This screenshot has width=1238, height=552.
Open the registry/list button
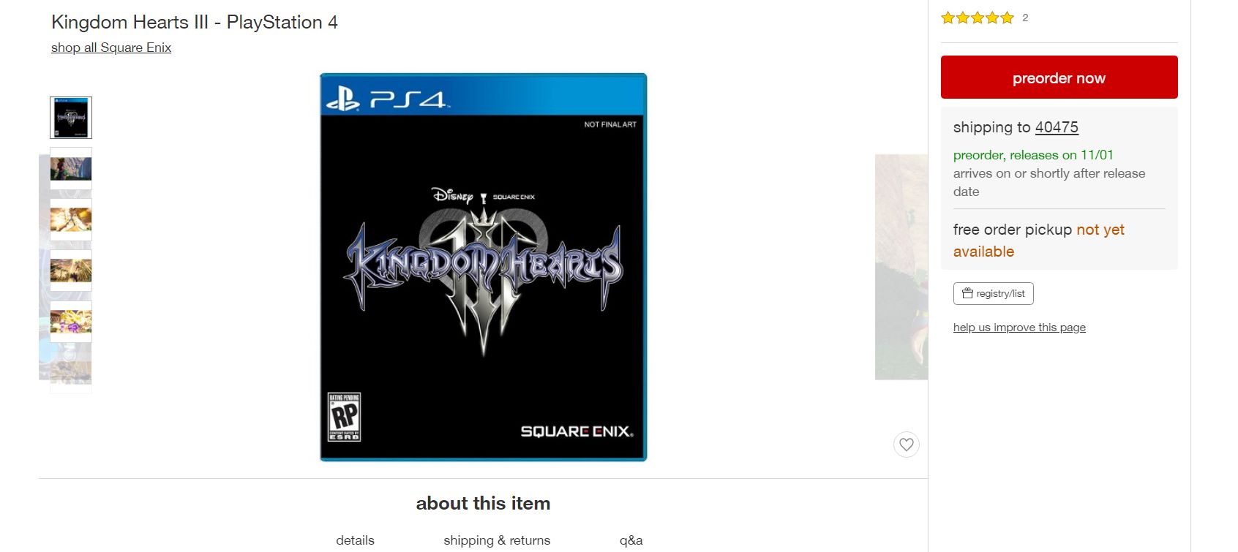click(993, 293)
